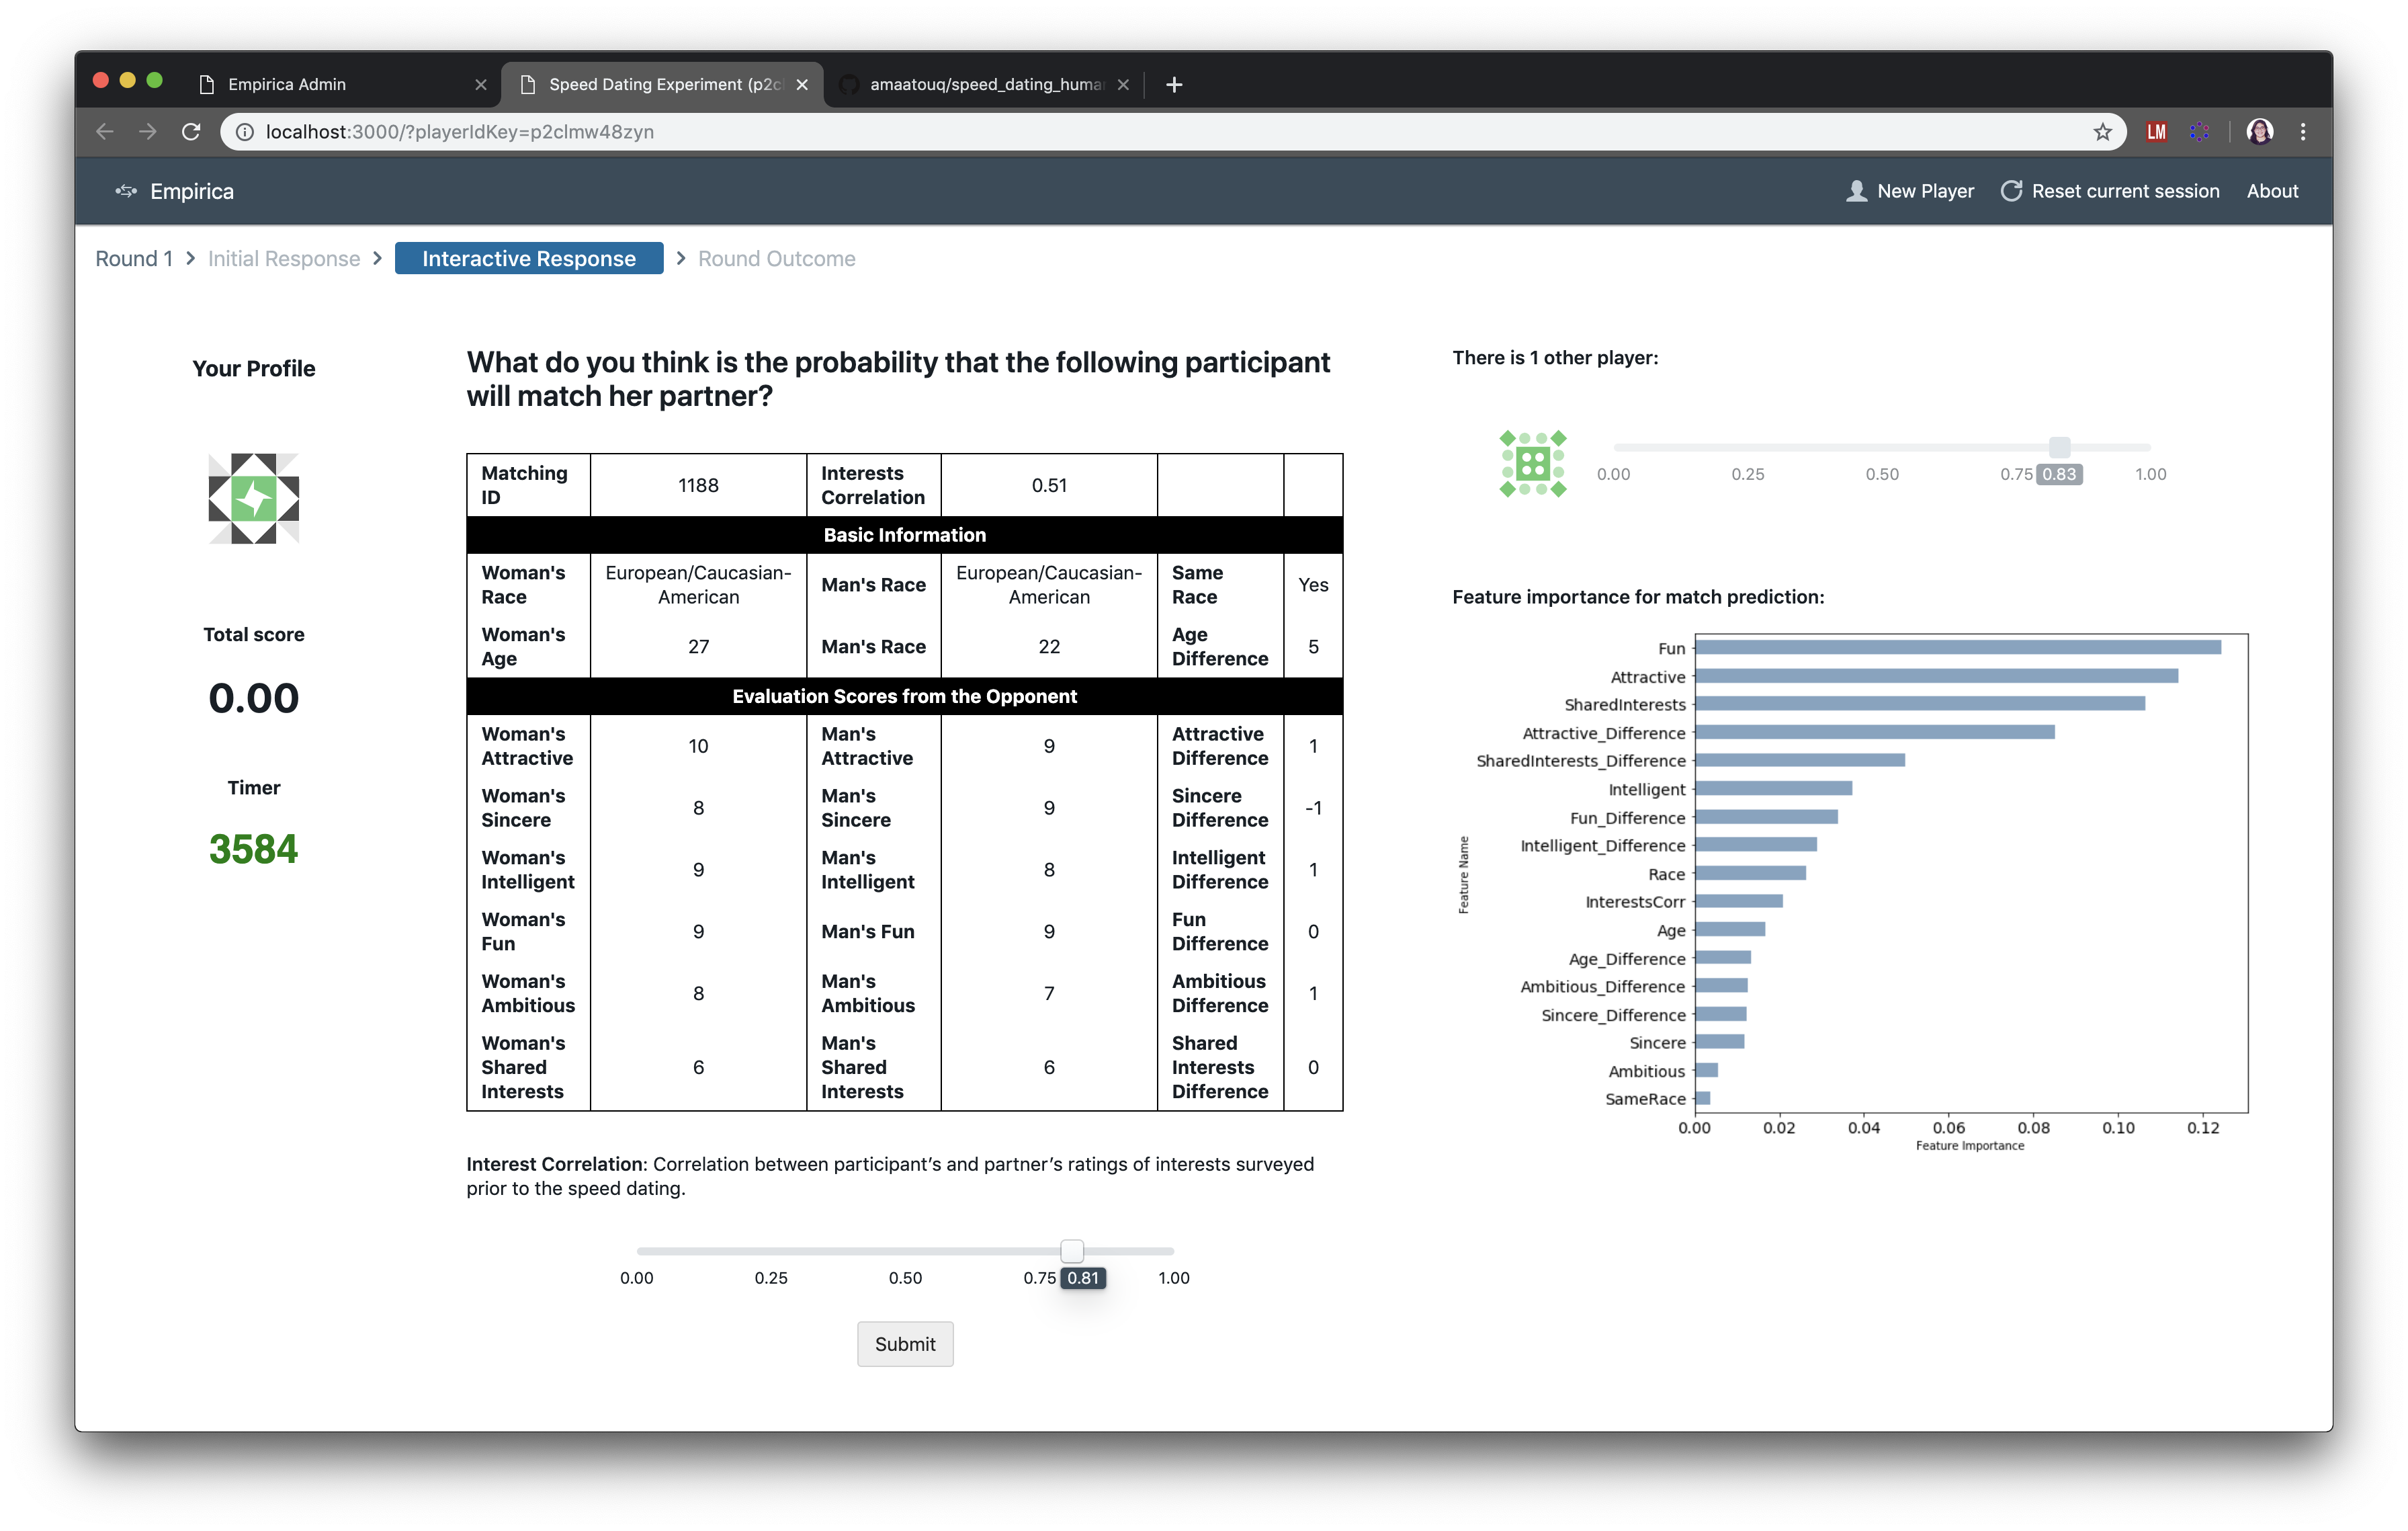Click the probability slider handle at 0.81
Image resolution: width=2408 pixels, height=1531 pixels.
point(1071,1251)
